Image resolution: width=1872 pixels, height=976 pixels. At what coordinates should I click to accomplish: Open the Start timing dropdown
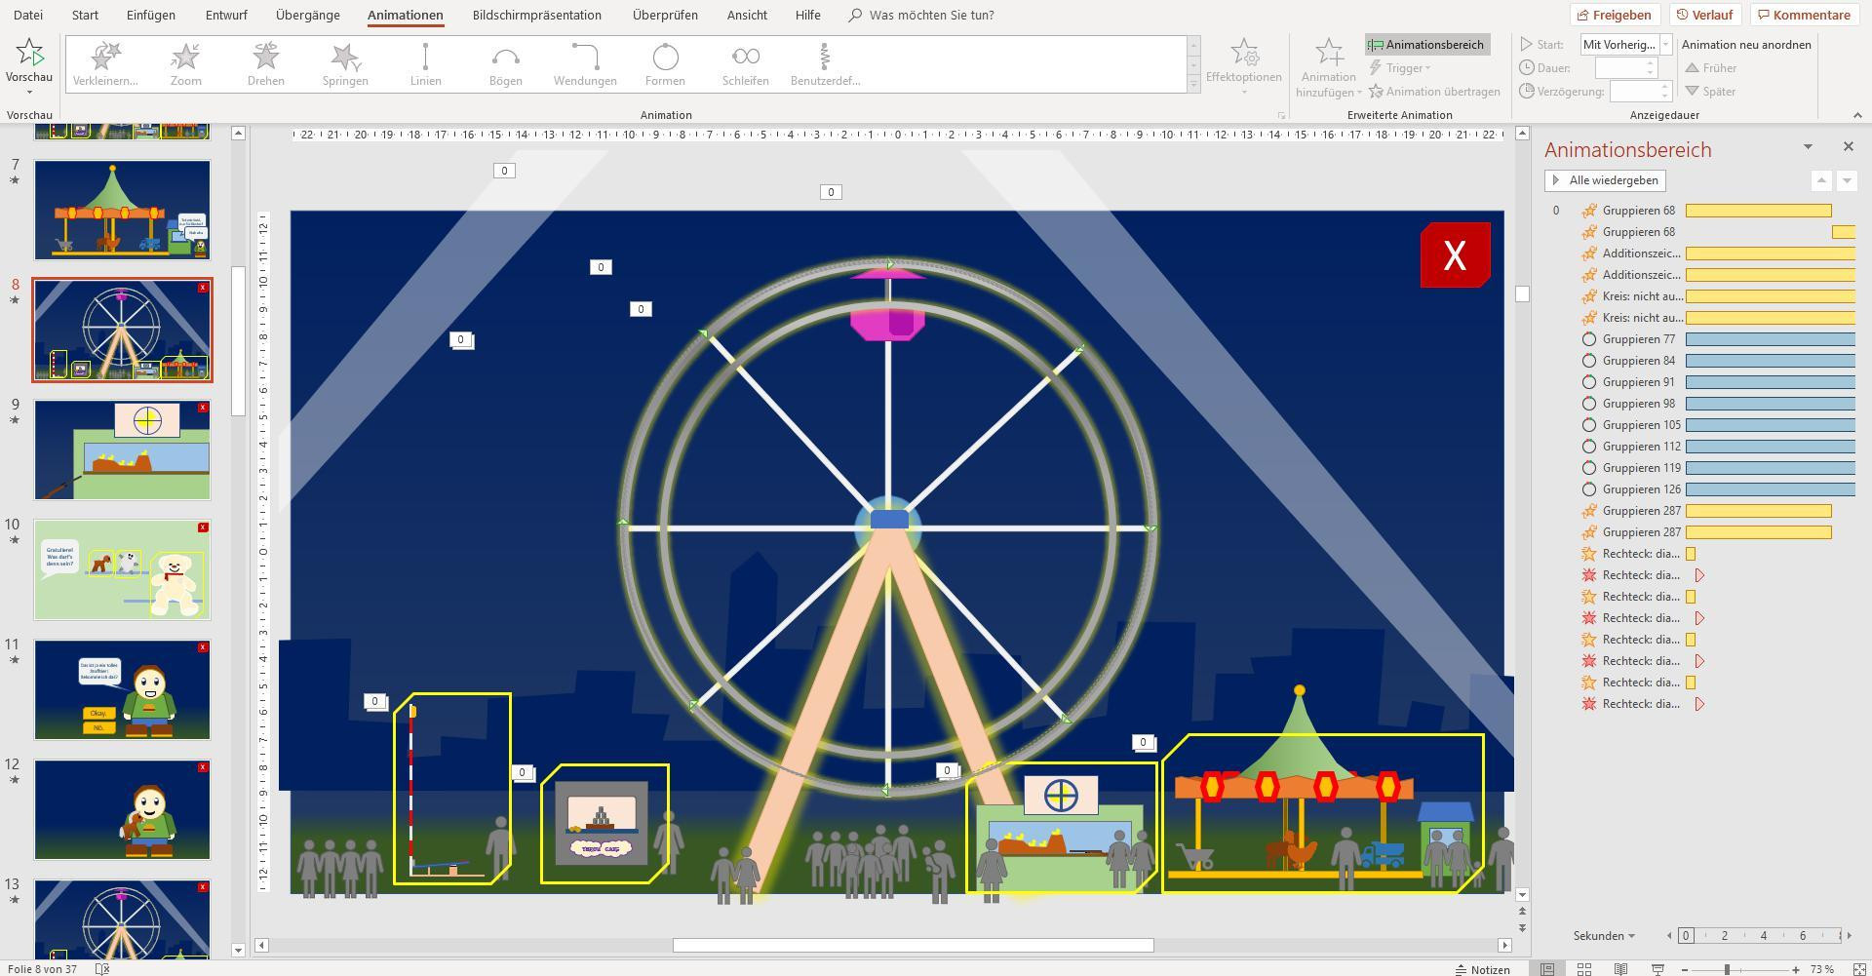coord(1625,45)
